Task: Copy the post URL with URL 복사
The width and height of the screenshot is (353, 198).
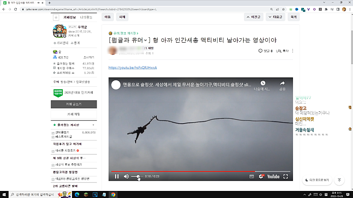Action: (x=282, y=51)
